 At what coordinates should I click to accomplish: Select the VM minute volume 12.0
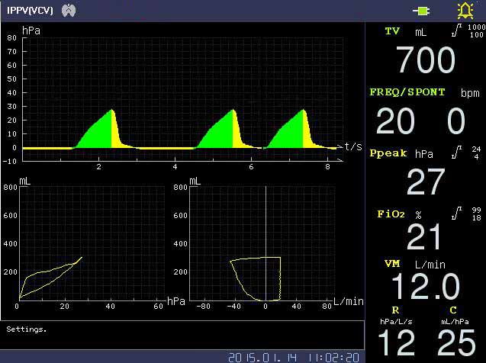[425, 287]
